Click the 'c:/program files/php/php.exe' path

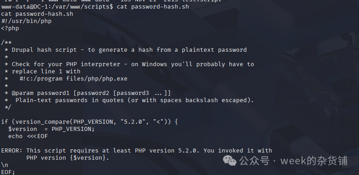click(x=77, y=79)
